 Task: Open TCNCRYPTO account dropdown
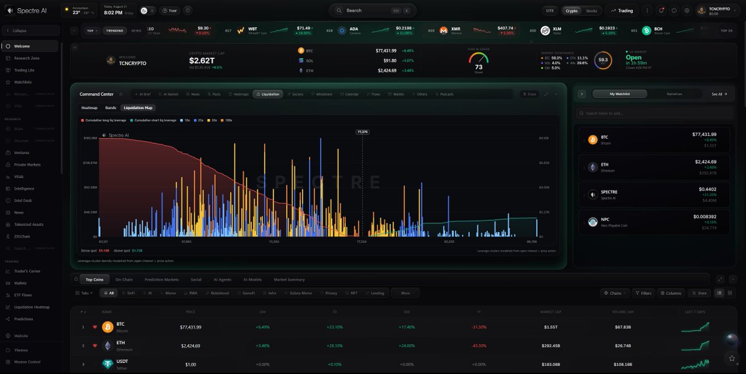click(717, 11)
